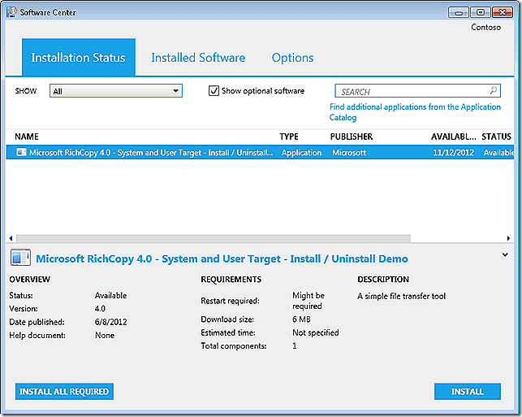Viewport: 522px width, 417px height.
Task: Sort by PUBLISHER column header
Action: [352, 137]
